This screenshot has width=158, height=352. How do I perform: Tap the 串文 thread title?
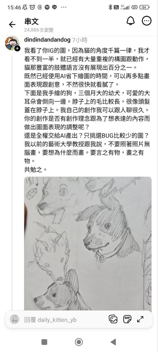32,22
